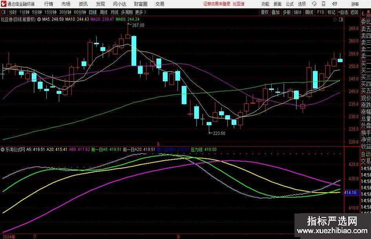Open the F10 company info button
This screenshot has width=371, height=239.
pyautogui.click(x=321, y=12)
